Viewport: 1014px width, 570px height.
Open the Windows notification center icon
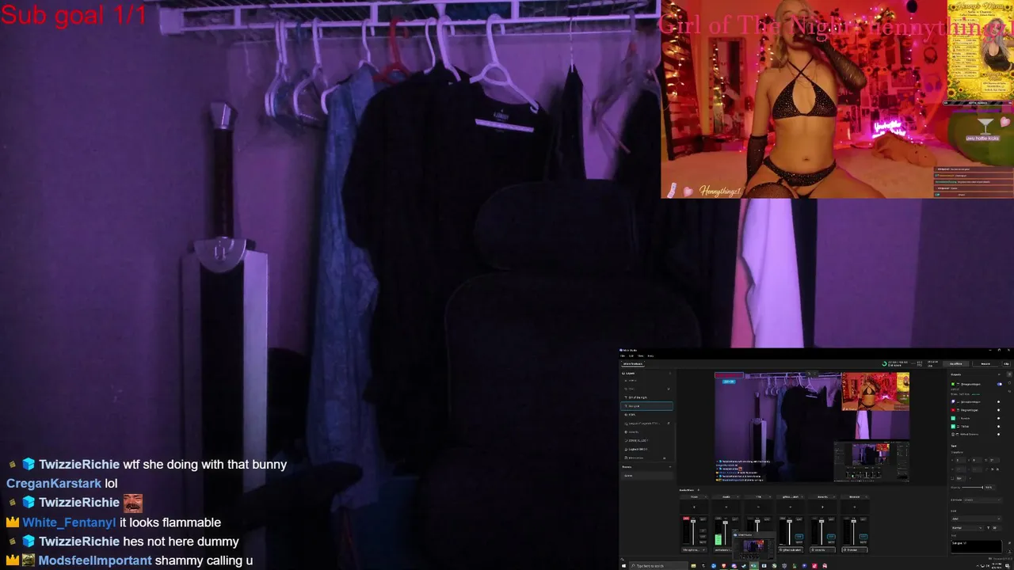coord(1008,566)
